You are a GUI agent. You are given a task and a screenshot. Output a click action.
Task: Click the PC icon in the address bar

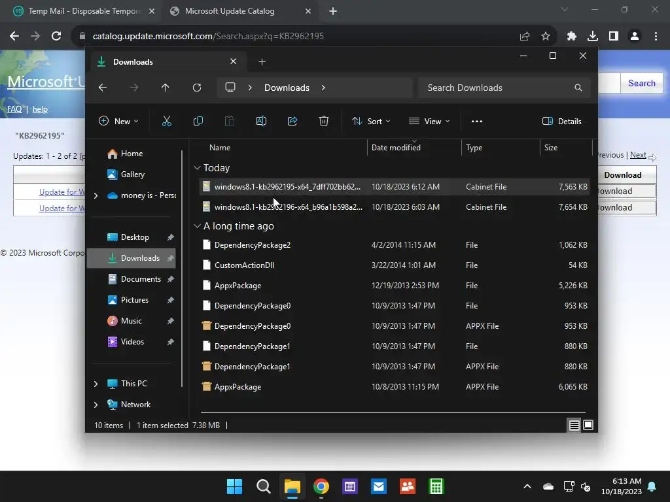coord(230,88)
